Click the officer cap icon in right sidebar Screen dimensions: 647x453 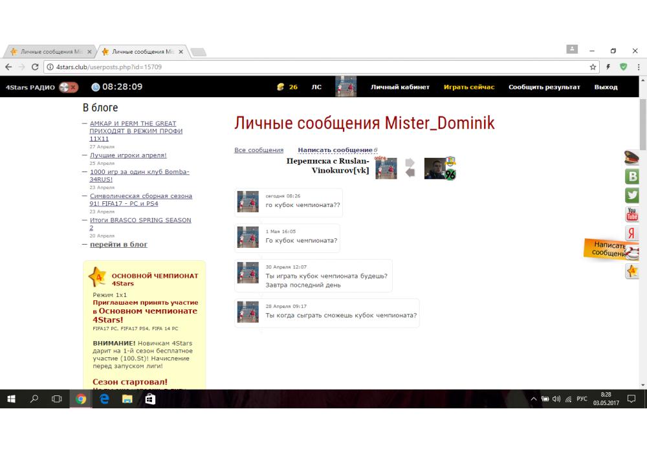[631, 157]
